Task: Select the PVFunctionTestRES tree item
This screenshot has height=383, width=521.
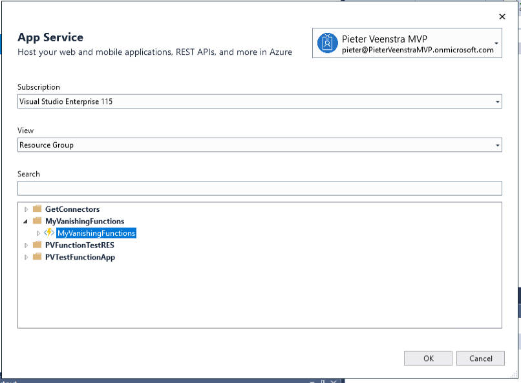Action: point(80,245)
